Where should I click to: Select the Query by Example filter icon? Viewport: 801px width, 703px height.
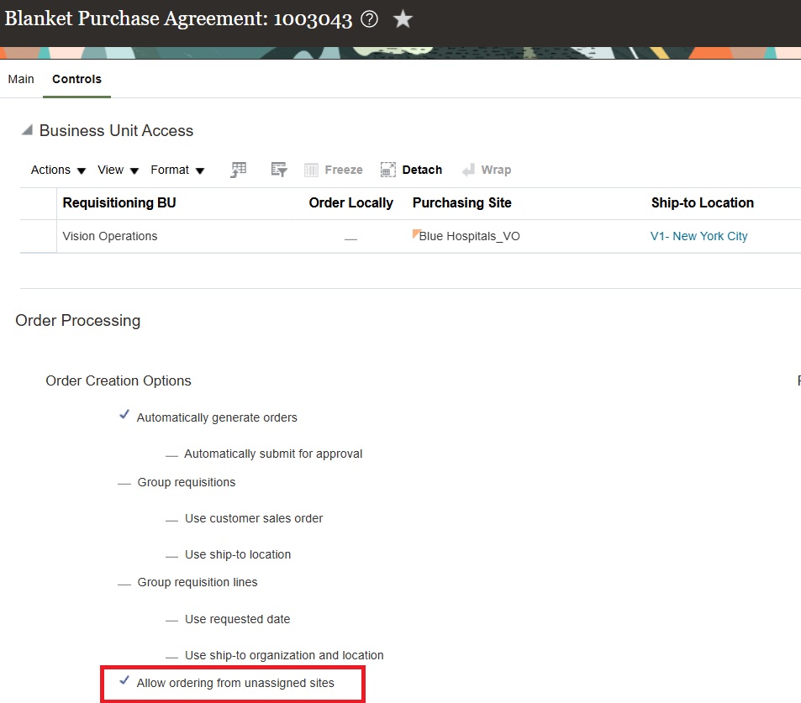pyautogui.click(x=278, y=169)
